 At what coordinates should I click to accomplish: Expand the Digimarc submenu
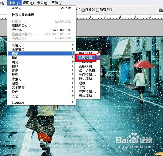[x=41, y=102]
